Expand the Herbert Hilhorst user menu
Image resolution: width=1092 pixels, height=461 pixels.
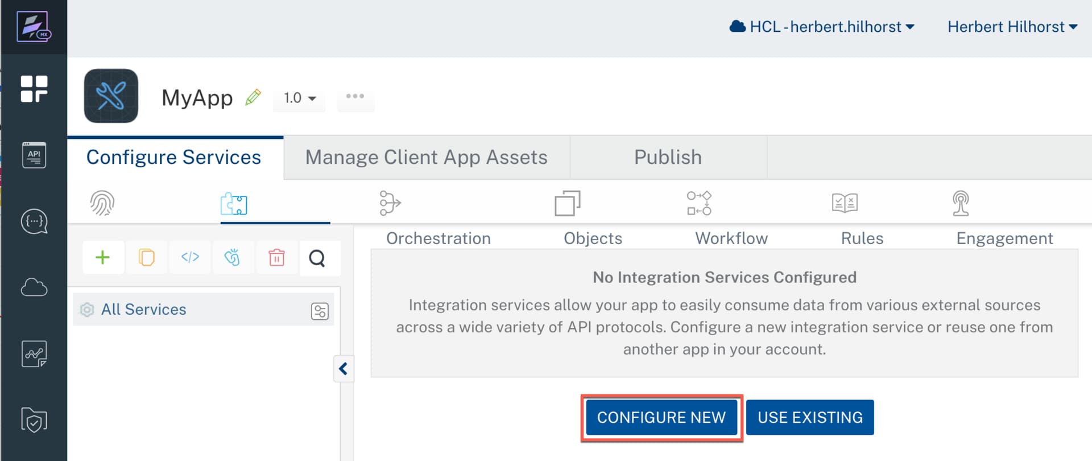(x=1012, y=27)
